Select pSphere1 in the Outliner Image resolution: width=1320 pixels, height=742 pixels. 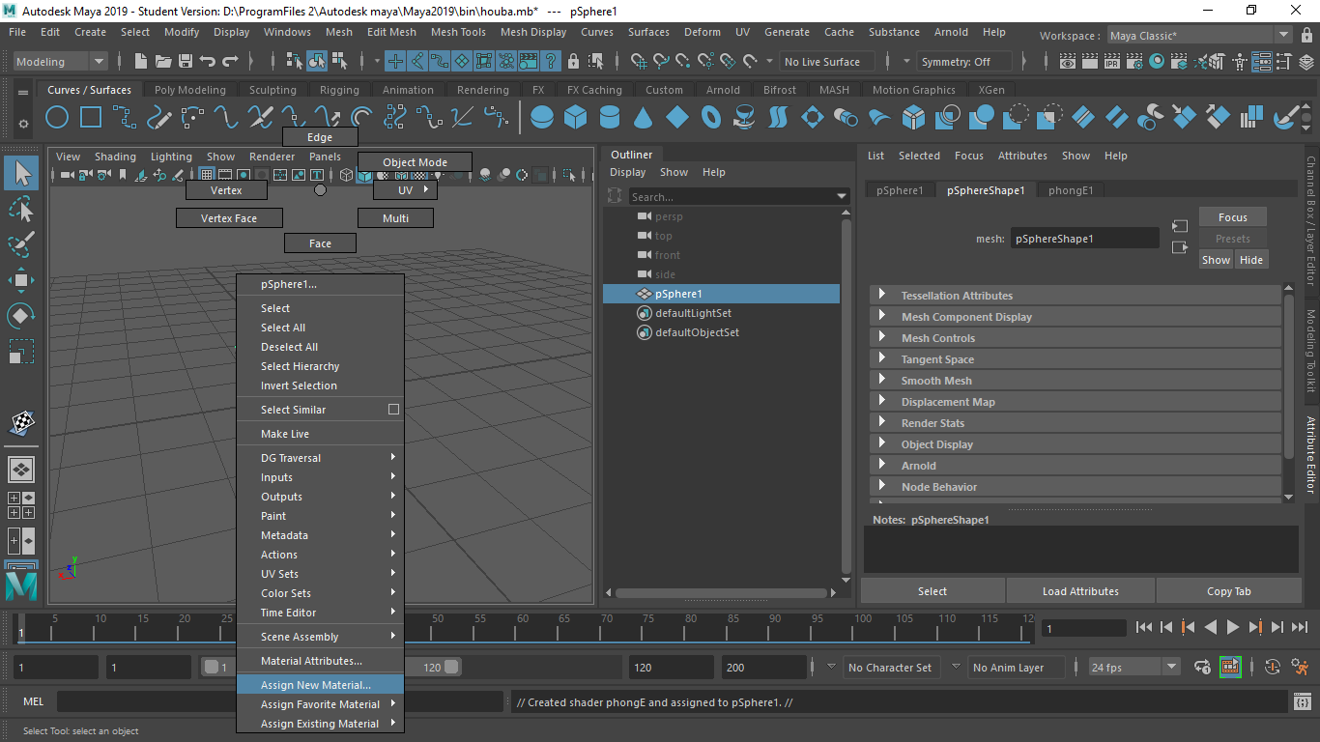pyautogui.click(x=721, y=294)
